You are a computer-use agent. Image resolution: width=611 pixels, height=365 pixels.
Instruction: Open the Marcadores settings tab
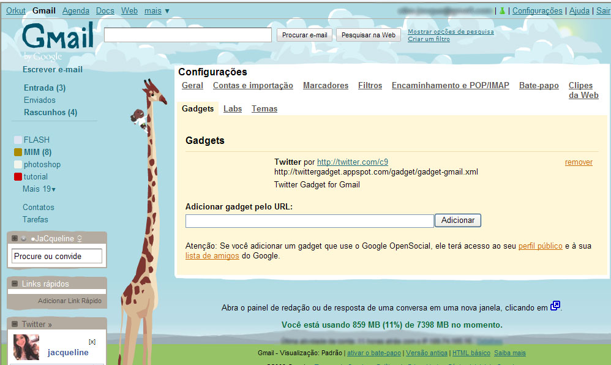click(326, 85)
